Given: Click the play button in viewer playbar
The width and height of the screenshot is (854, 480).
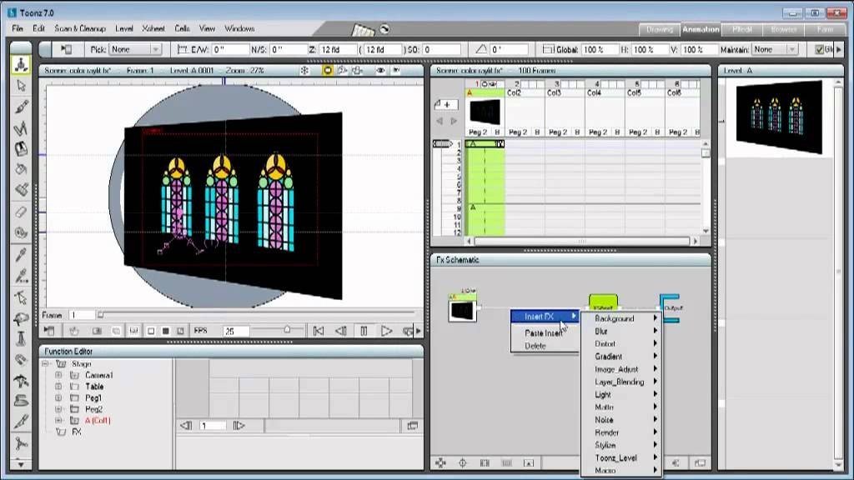Looking at the screenshot, I should tap(386, 331).
